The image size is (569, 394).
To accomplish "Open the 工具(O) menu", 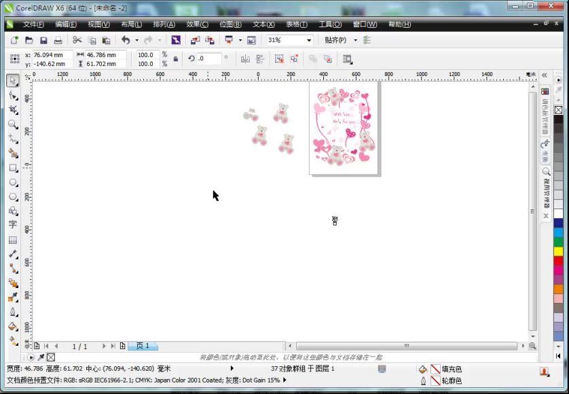I will click(330, 24).
